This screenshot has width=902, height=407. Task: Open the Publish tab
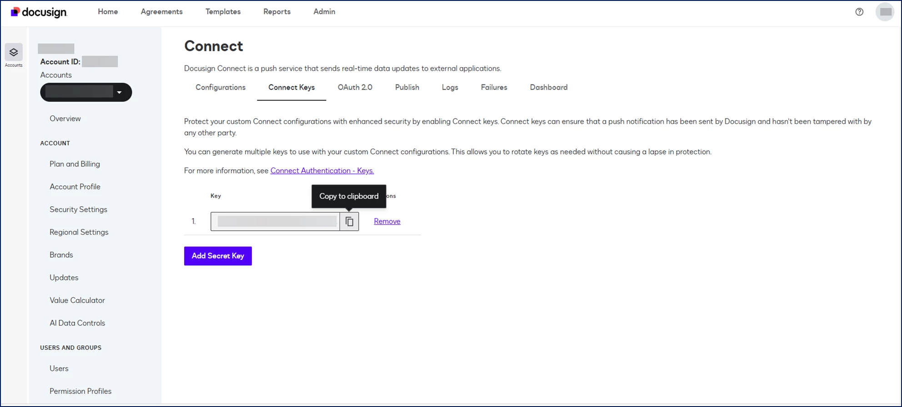(407, 87)
